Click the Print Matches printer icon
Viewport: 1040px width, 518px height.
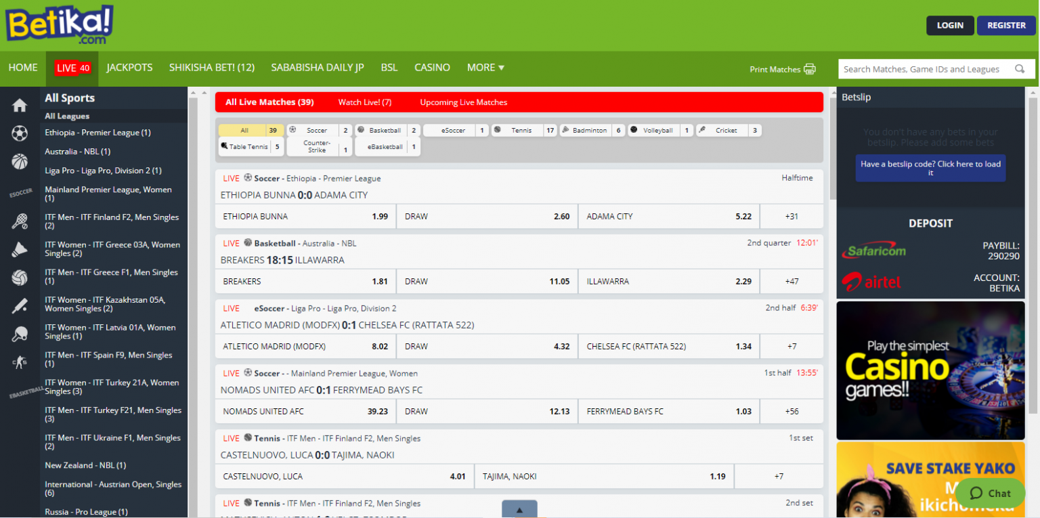tap(810, 68)
